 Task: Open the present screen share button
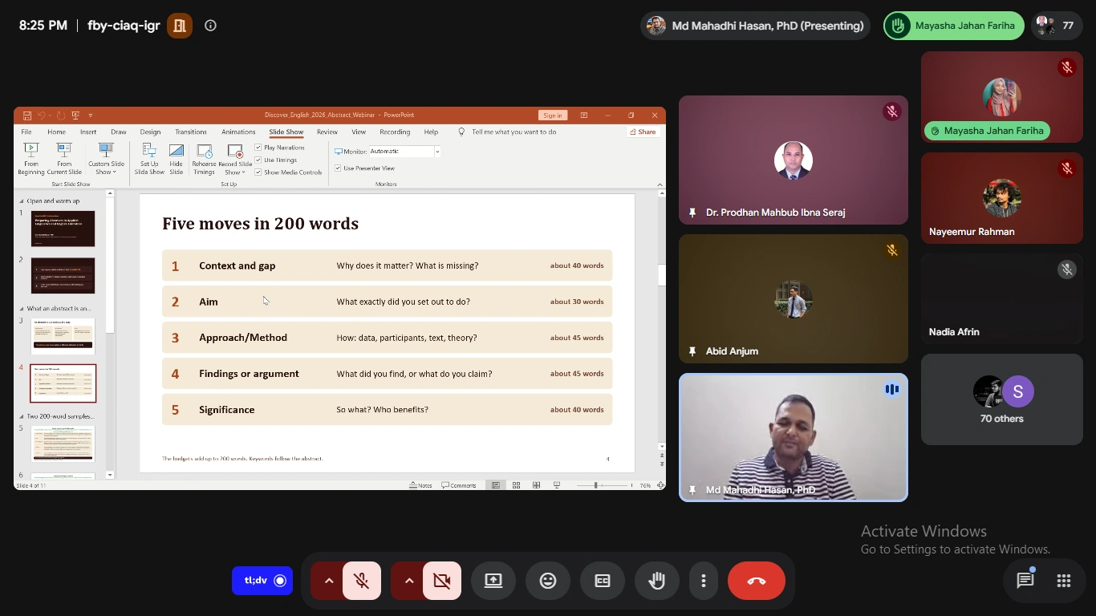[493, 581]
